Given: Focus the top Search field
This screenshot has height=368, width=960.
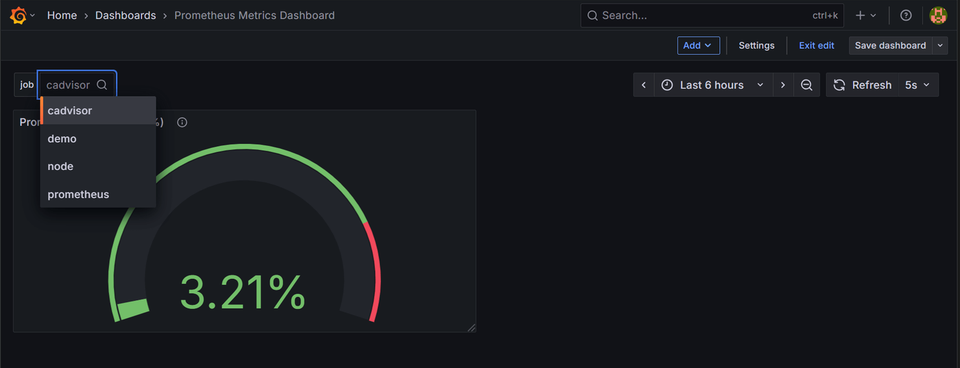Looking at the screenshot, I should pos(712,15).
